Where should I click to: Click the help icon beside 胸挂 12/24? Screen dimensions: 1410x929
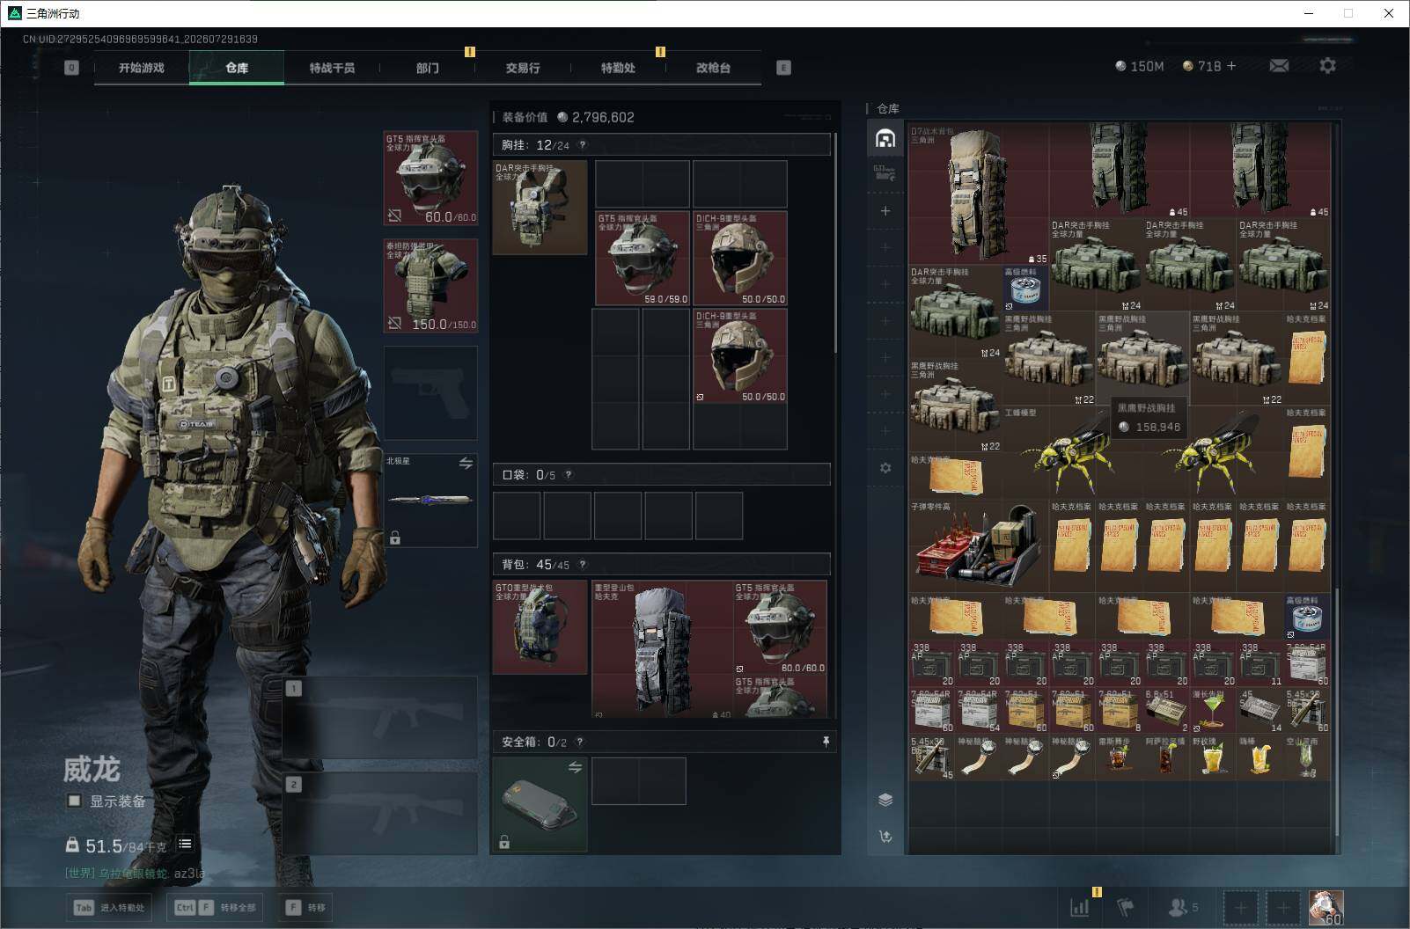tap(582, 145)
